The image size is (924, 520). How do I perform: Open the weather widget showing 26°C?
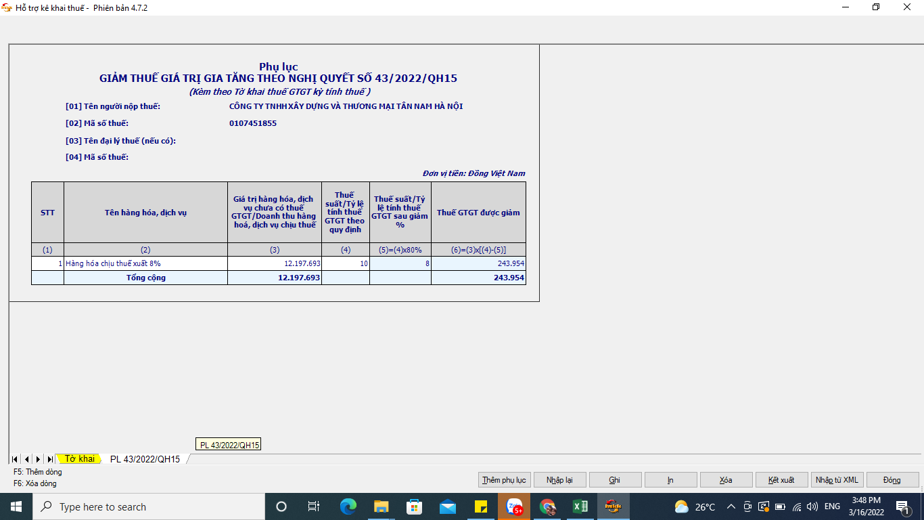(x=695, y=506)
